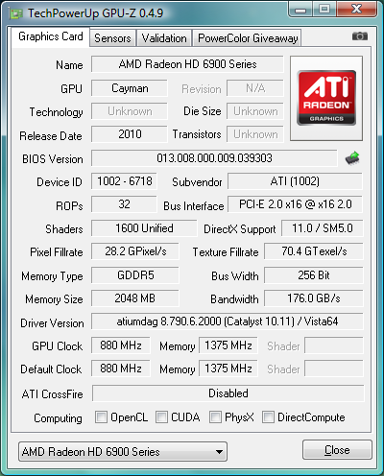The image size is (384, 476).
Task: Click the BIOS save chip icon
Action: [x=352, y=158]
